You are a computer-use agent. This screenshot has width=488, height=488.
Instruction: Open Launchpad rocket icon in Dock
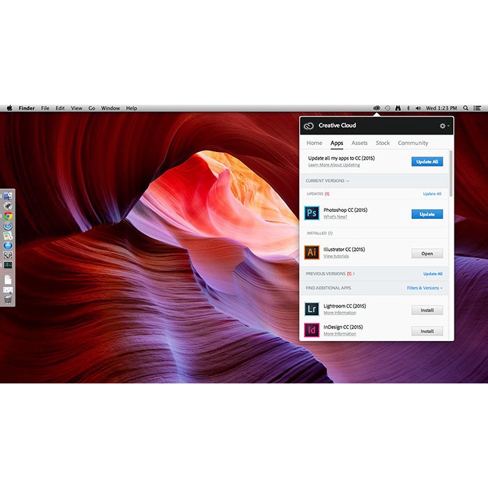point(8,206)
